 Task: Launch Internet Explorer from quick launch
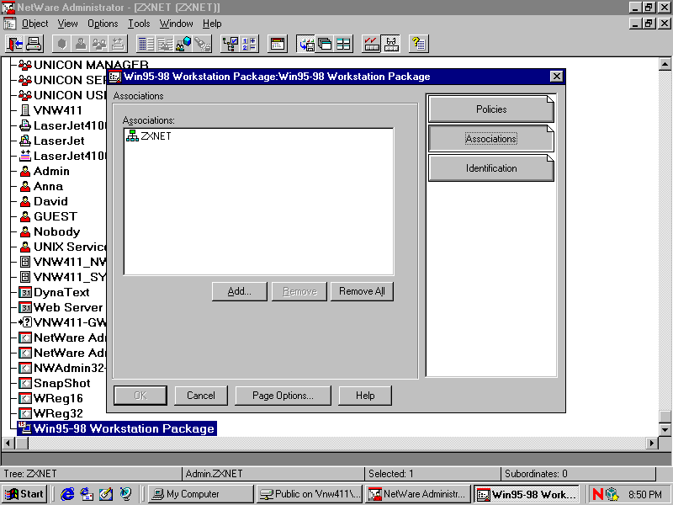point(67,494)
